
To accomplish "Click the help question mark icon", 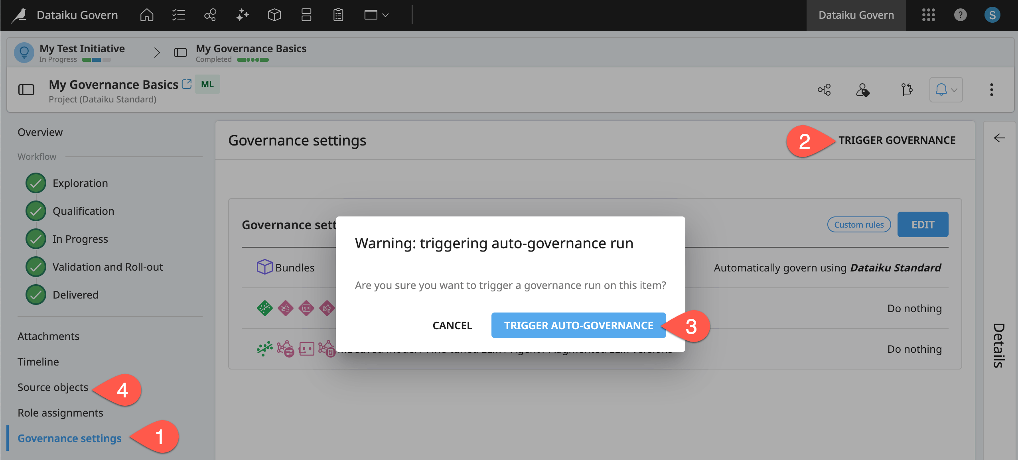I will click(x=960, y=15).
